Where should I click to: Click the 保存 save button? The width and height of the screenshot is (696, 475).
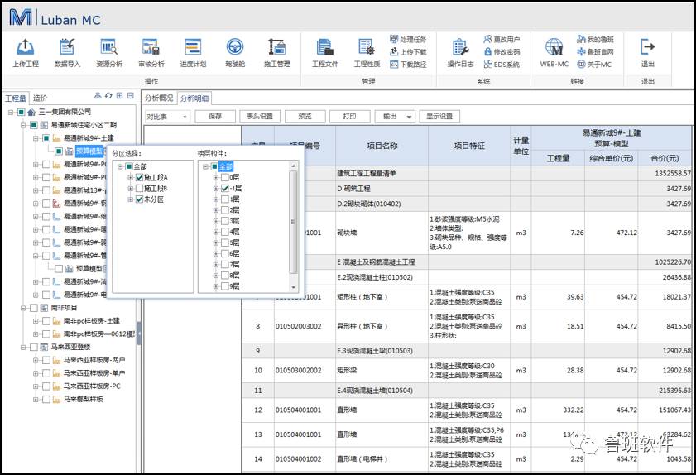coord(215,117)
